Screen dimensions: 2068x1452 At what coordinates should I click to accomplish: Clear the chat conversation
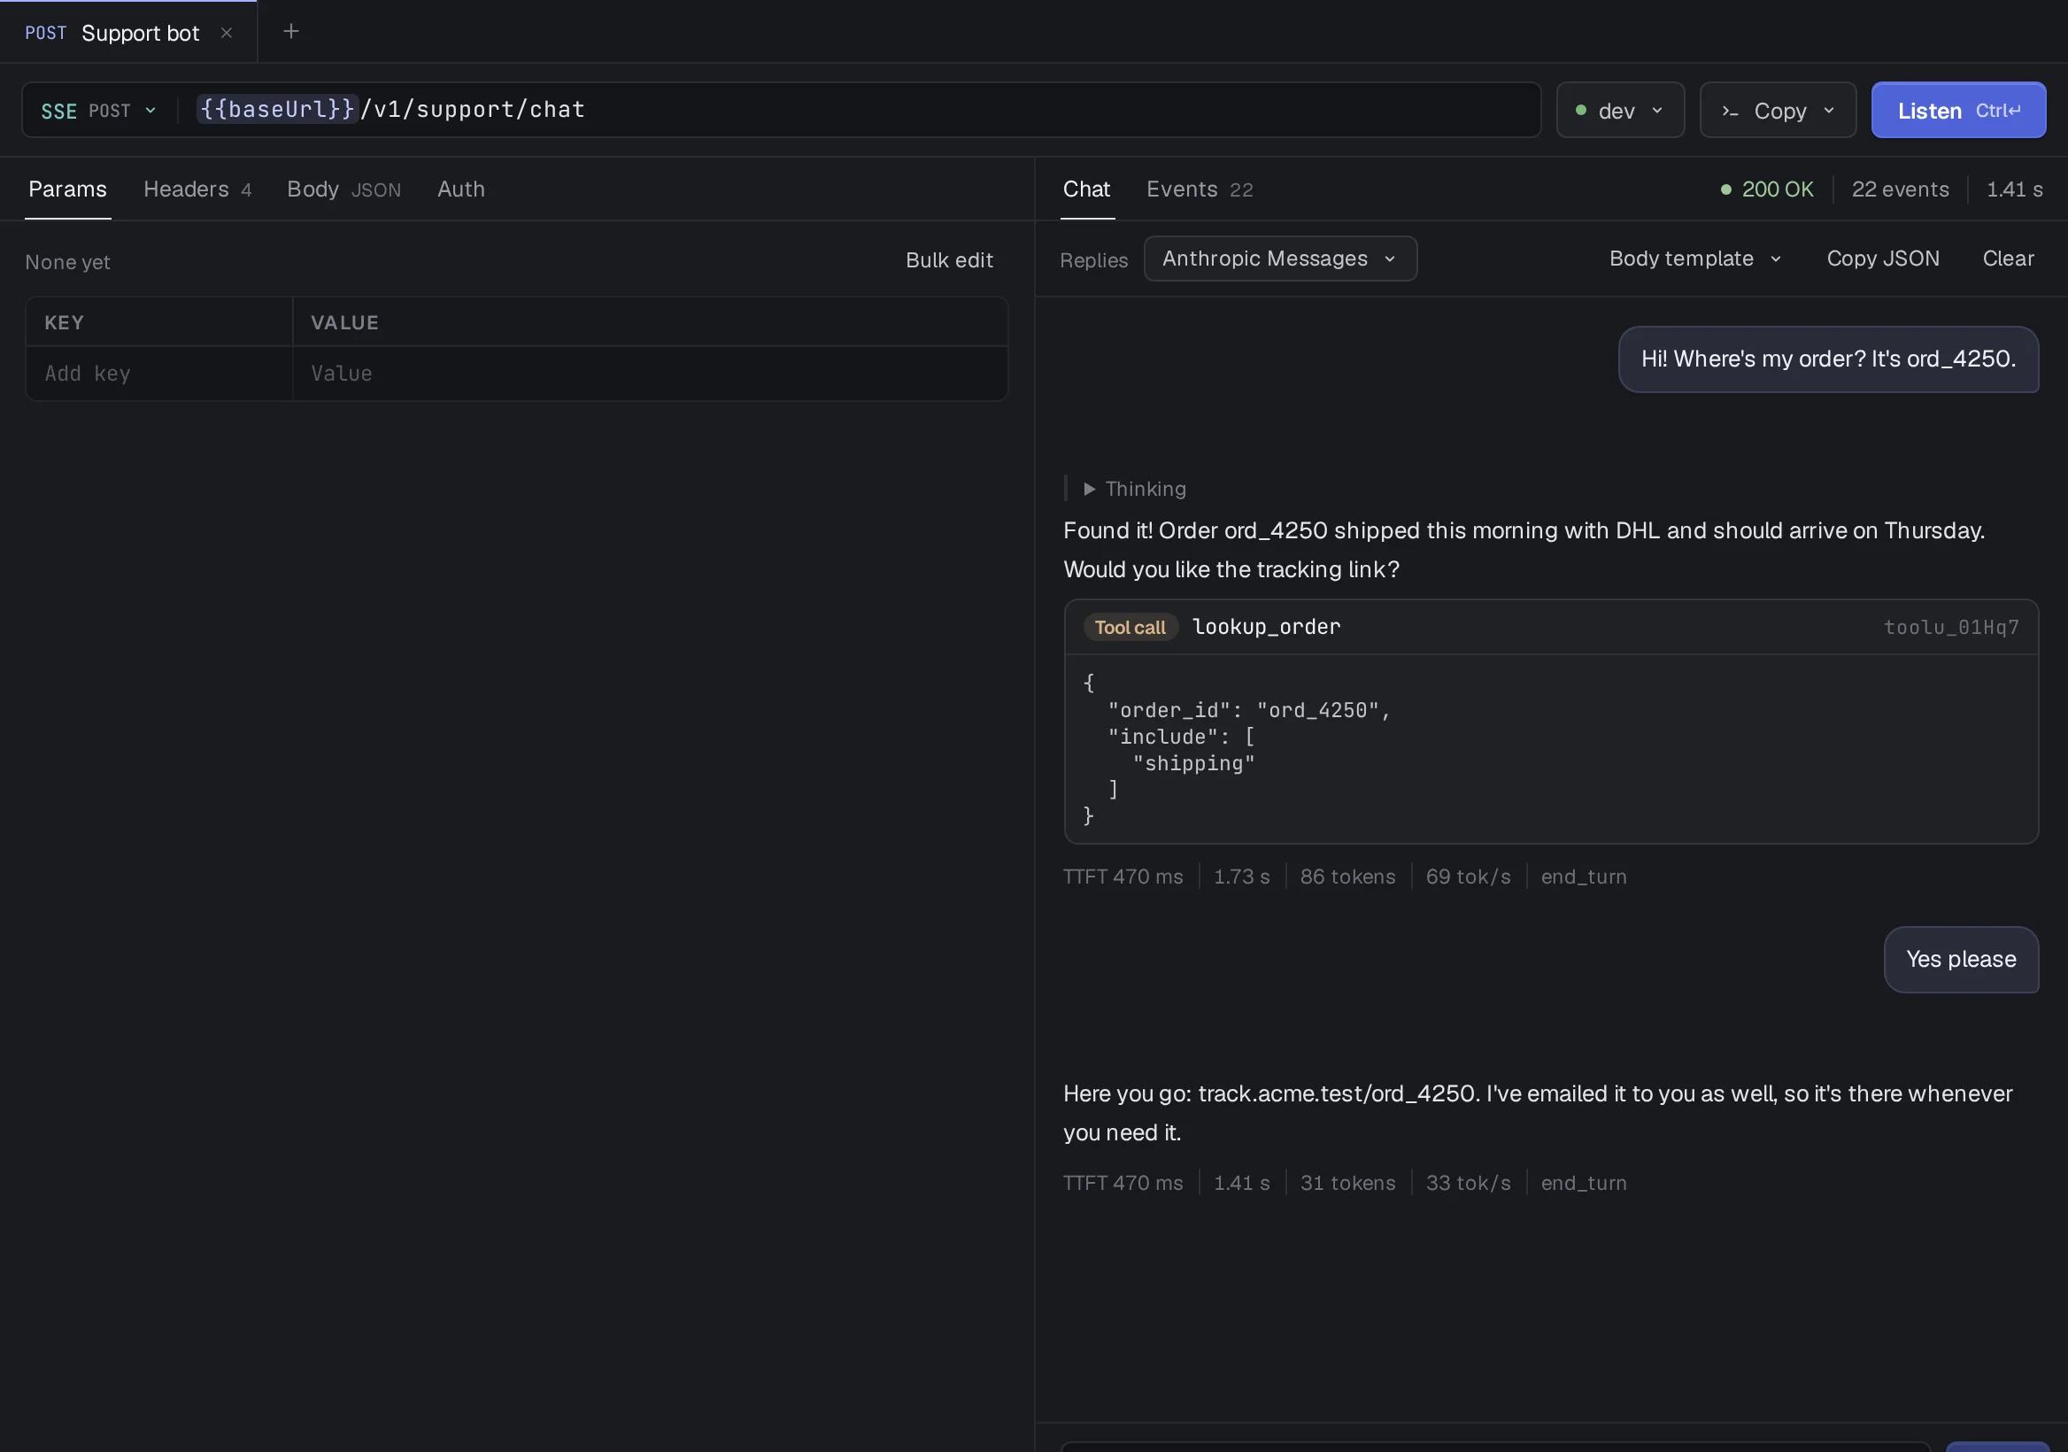[x=2008, y=259]
